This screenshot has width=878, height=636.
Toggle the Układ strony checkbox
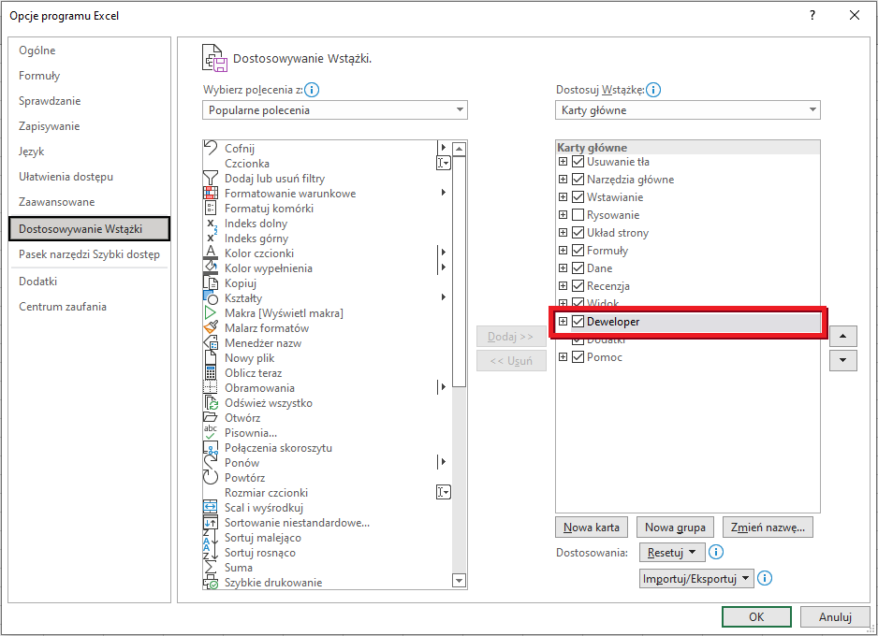point(578,233)
